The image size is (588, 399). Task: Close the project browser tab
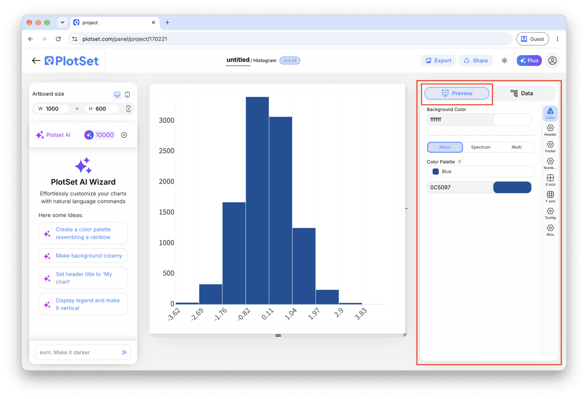click(153, 22)
